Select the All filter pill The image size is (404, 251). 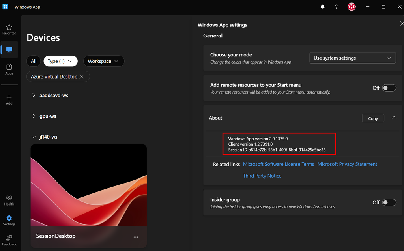[34, 61]
